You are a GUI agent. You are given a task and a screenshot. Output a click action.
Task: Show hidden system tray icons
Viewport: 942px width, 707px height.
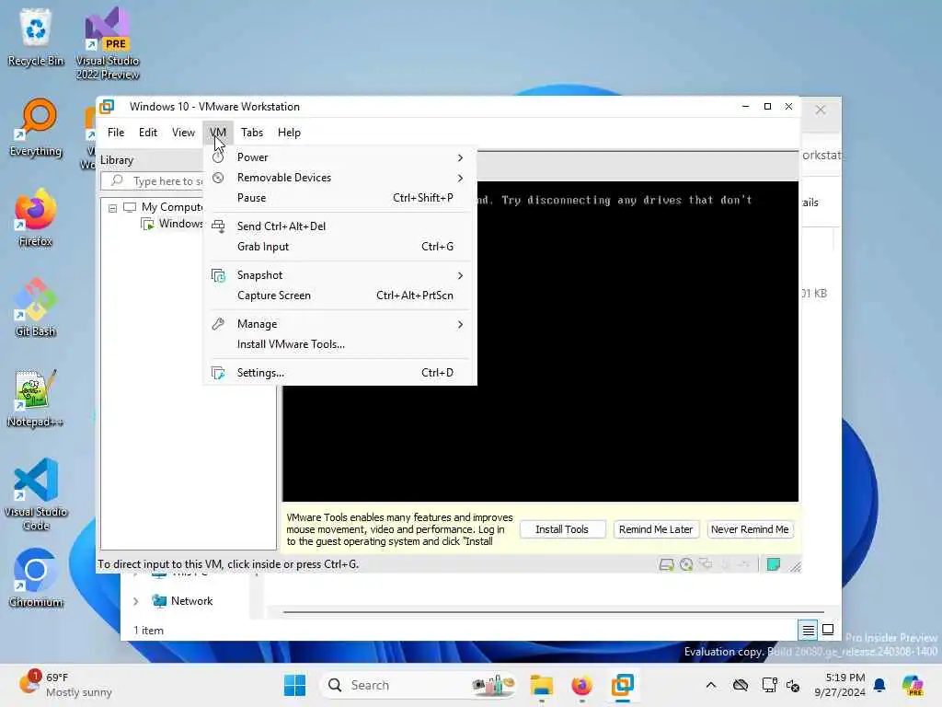(x=711, y=685)
